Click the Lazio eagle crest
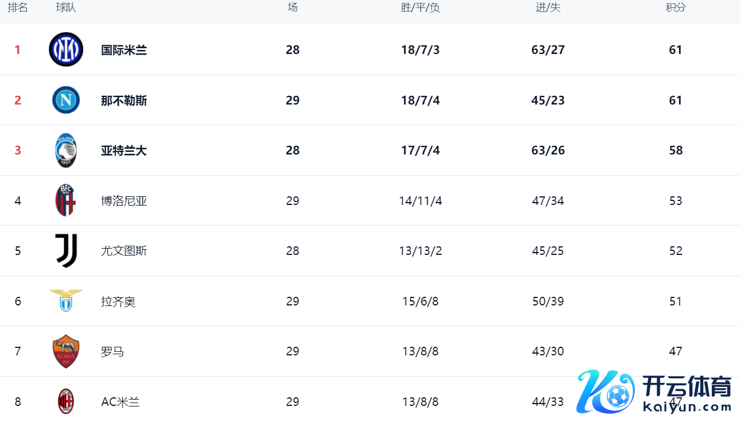 point(66,300)
